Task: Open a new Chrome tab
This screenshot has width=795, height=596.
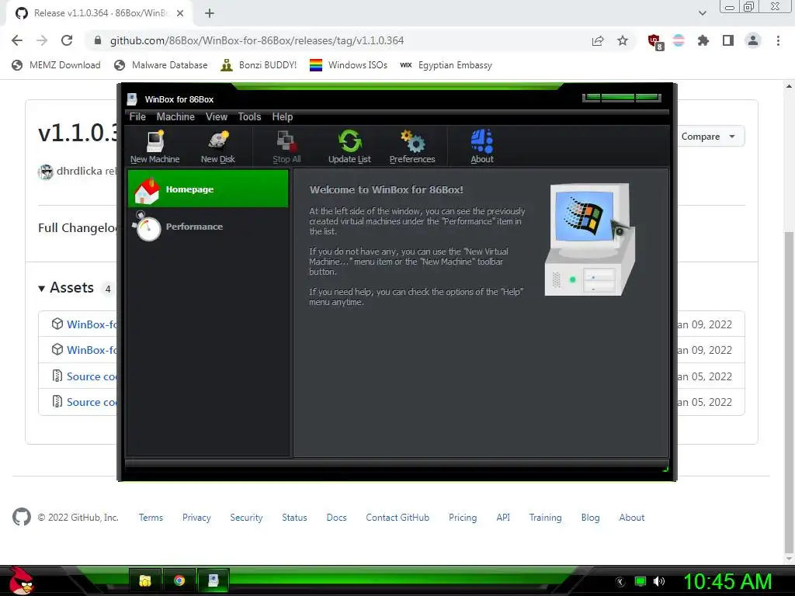Action: pyautogui.click(x=210, y=13)
